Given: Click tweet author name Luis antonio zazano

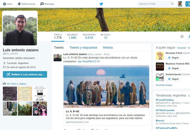Looking at the screenshot, I should [x=75, y=54].
